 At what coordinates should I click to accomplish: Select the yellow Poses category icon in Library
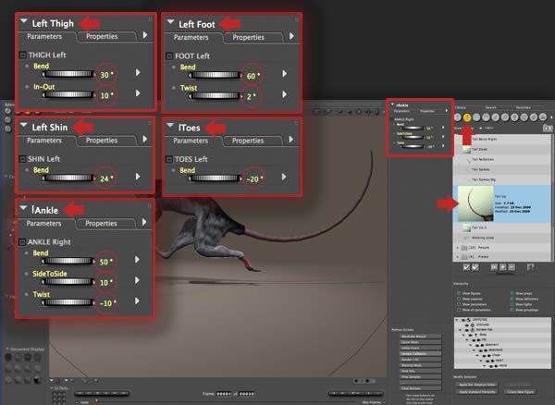(x=467, y=117)
